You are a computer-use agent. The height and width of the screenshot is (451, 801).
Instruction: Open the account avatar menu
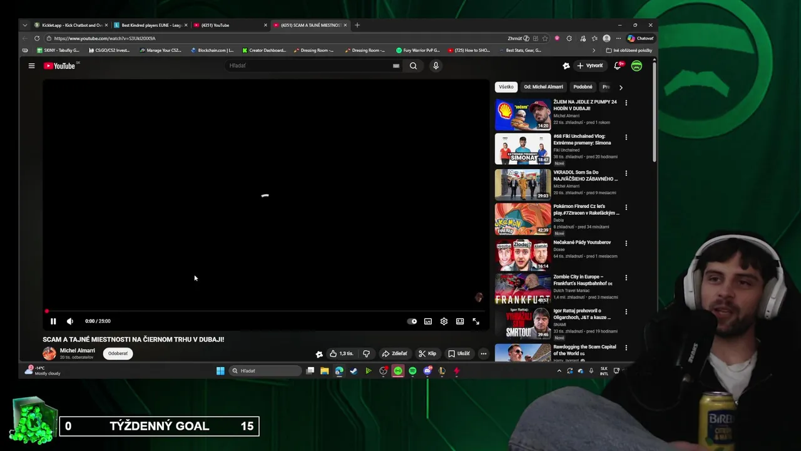(636, 66)
